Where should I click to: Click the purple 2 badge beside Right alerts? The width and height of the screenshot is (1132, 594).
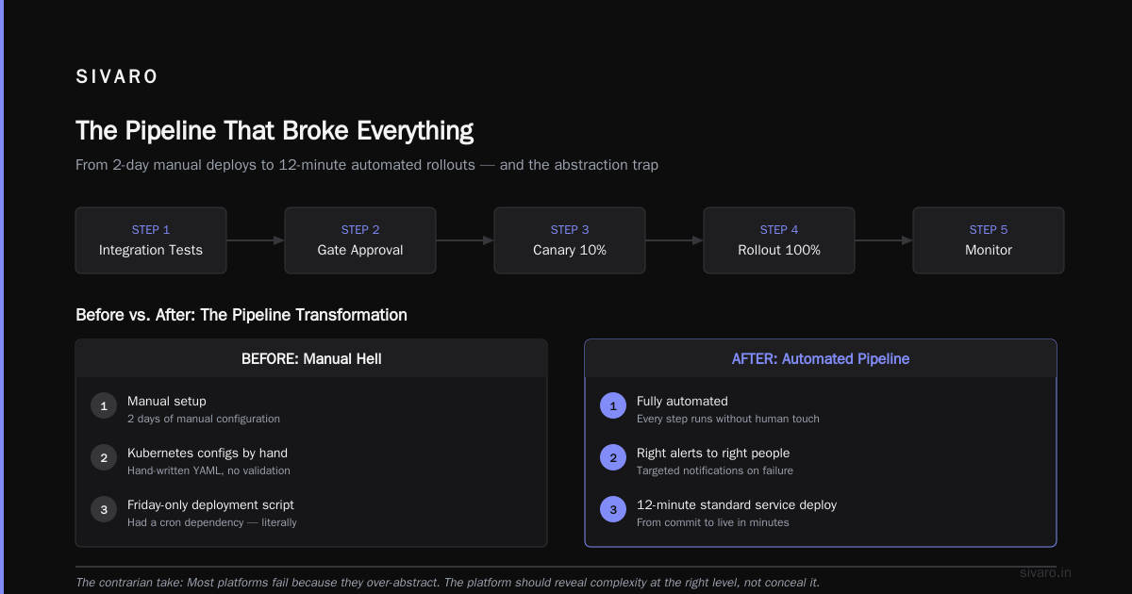pyautogui.click(x=613, y=458)
